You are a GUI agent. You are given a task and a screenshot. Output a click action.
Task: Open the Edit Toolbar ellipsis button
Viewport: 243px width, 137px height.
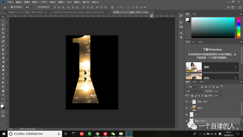(x=3, y=99)
